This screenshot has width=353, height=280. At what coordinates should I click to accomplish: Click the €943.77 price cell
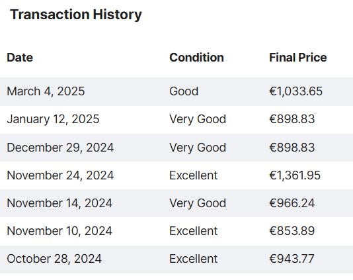292,259
